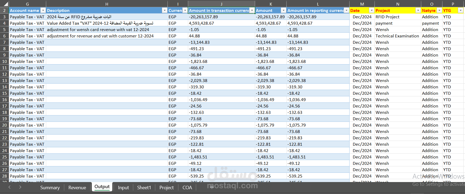Click -1.05 in column L
This screenshot has width=465, height=194.
point(318,29)
